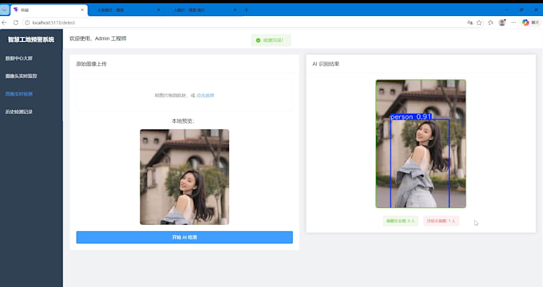The width and height of the screenshot is (543, 287).
Task: Click the local preview photo thumbnail
Action: [184, 177]
